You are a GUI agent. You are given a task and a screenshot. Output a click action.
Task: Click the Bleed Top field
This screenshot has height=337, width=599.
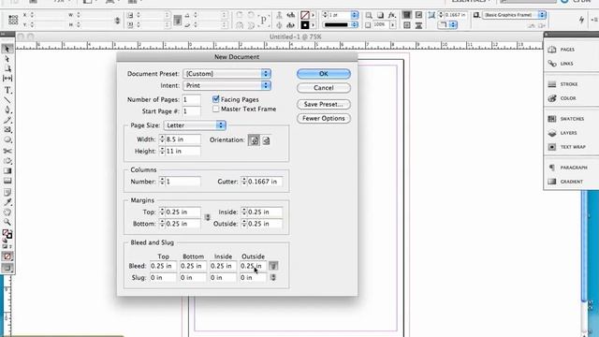click(x=163, y=266)
